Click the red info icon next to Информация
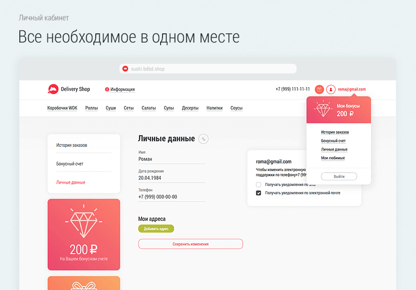This screenshot has width=416, height=290. [x=107, y=89]
